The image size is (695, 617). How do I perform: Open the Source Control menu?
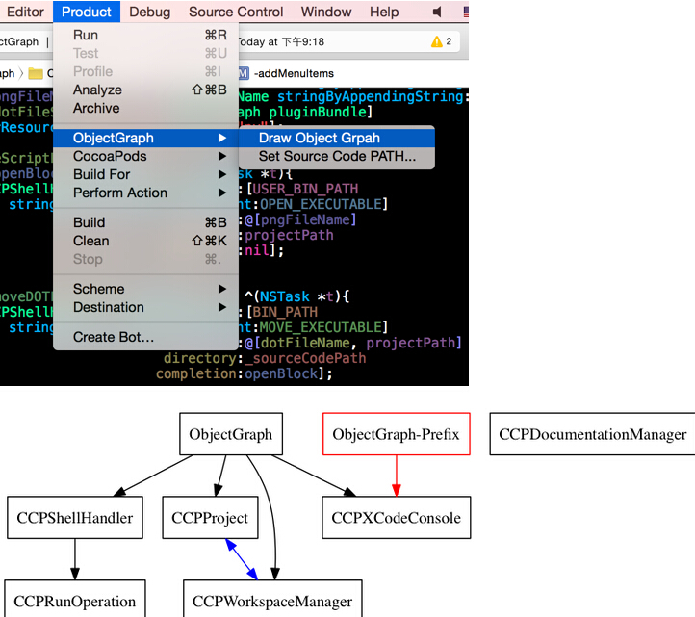tap(236, 12)
